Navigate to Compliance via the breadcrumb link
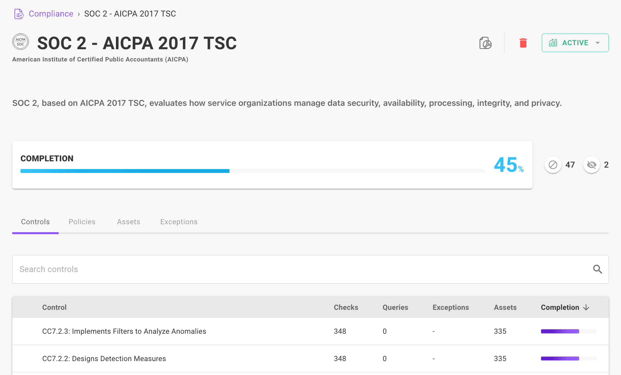This screenshot has height=375, width=621. click(51, 13)
